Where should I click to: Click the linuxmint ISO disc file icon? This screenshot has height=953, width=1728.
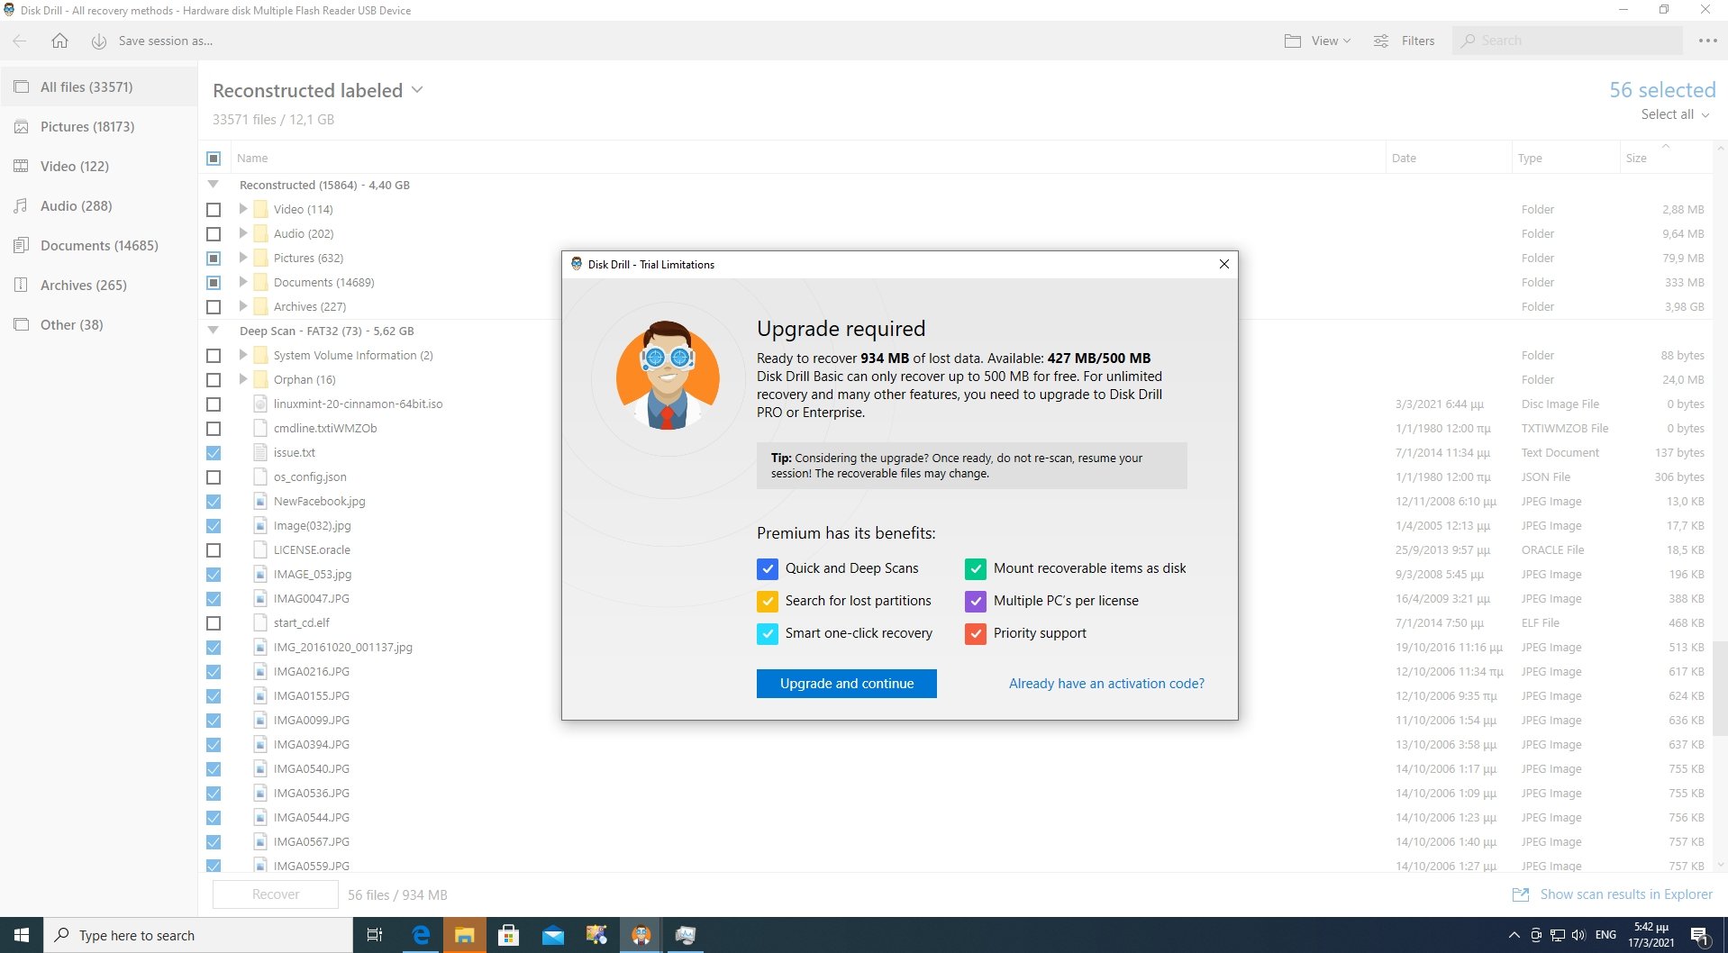tap(260, 404)
